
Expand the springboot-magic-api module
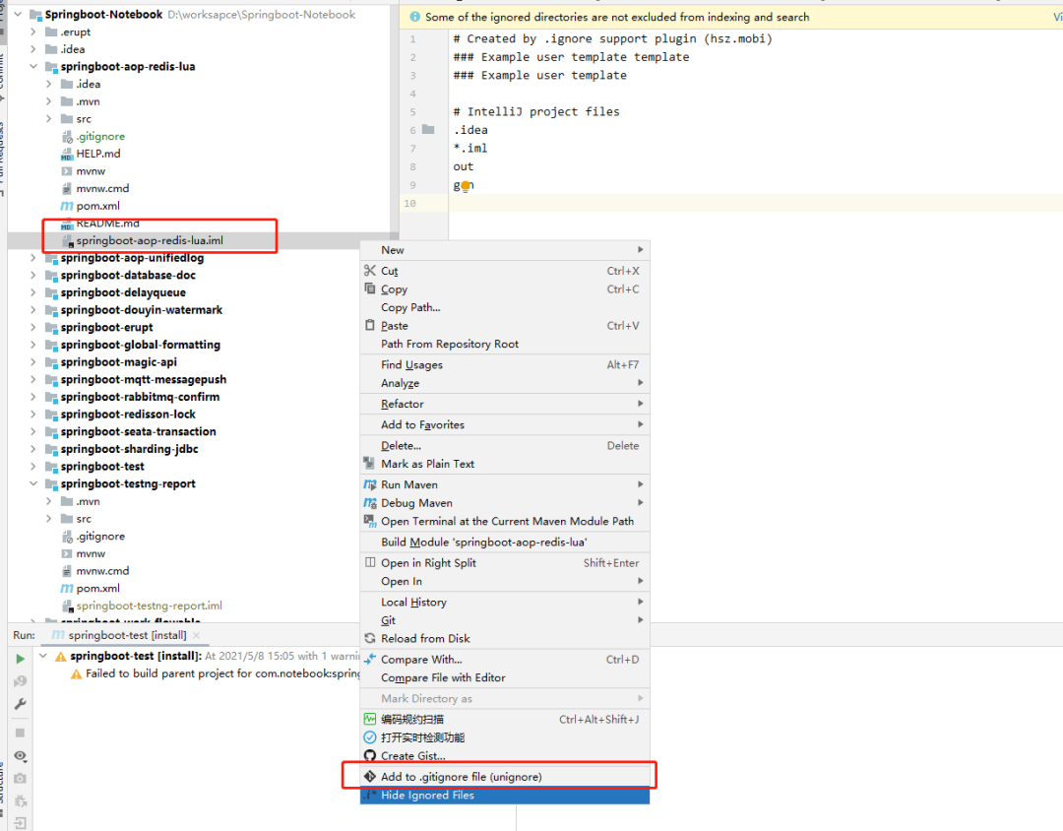click(33, 361)
